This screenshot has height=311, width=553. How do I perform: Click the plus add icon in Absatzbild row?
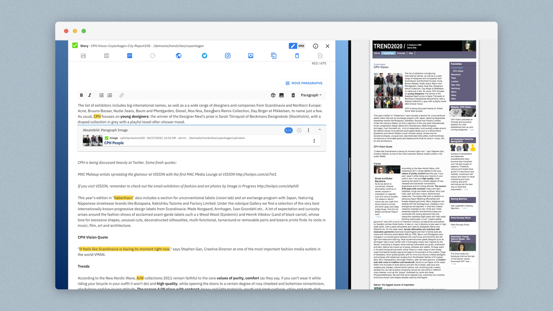click(x=299, y=130)
